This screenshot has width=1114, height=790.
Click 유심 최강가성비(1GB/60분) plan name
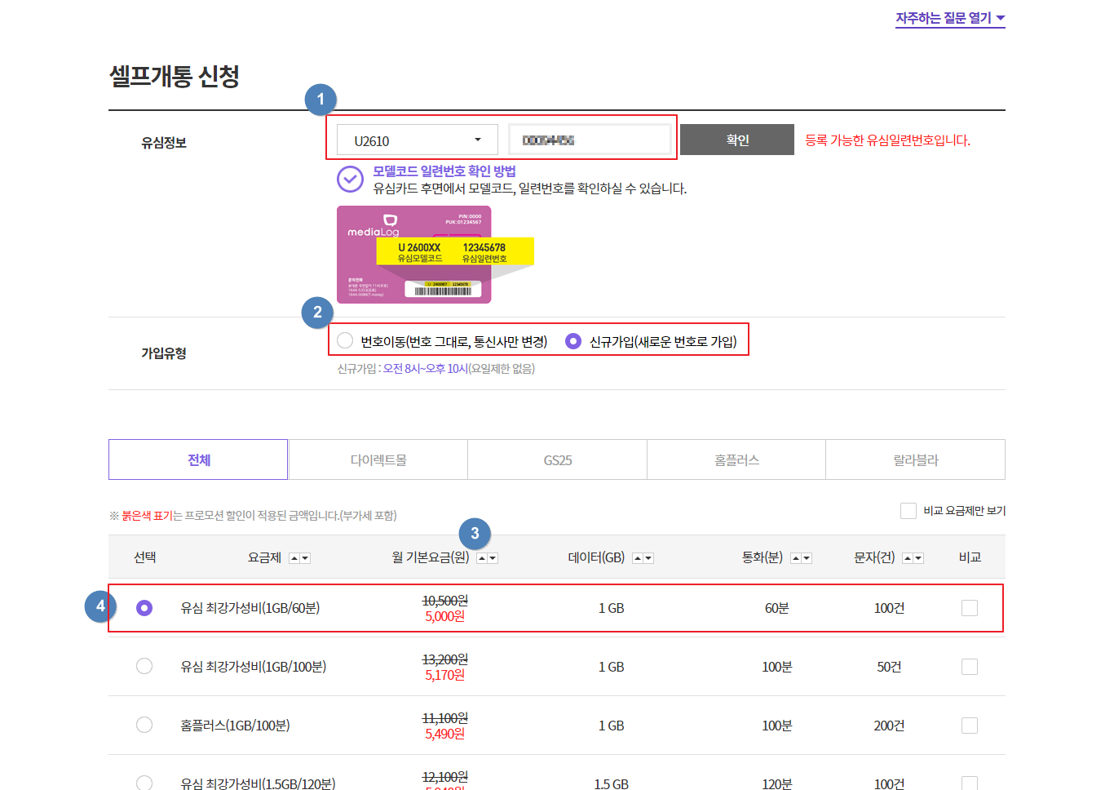[x=250, y=608]
